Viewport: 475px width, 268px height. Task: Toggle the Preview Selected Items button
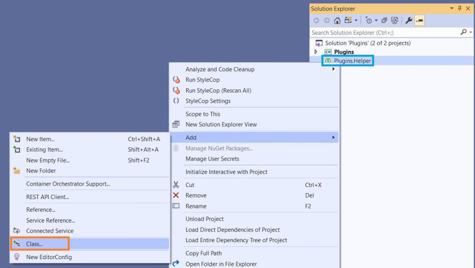419,20
